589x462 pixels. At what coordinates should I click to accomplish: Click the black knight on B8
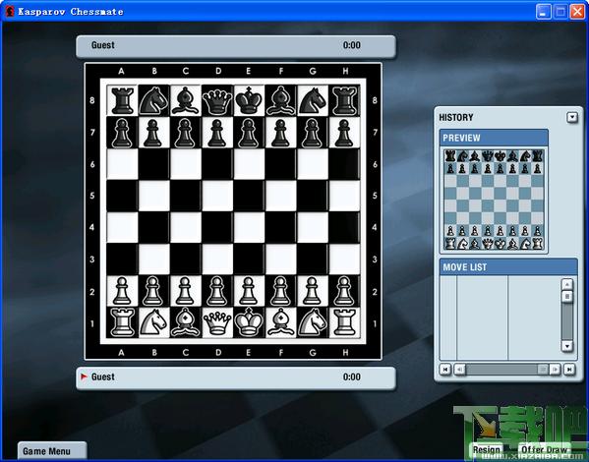(x=153, y=100)
